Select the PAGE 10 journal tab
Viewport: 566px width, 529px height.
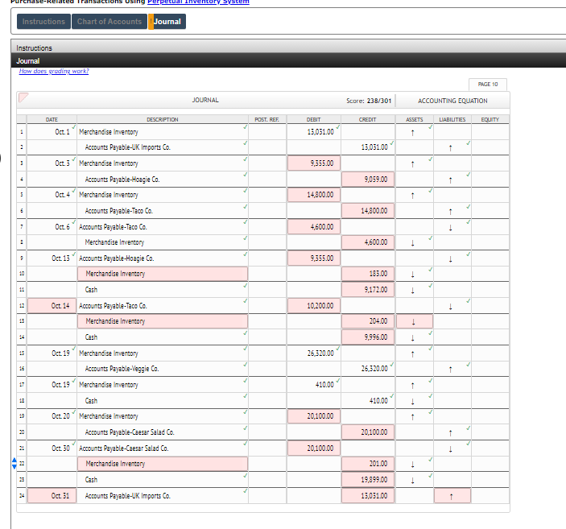[x=488, y=84]
